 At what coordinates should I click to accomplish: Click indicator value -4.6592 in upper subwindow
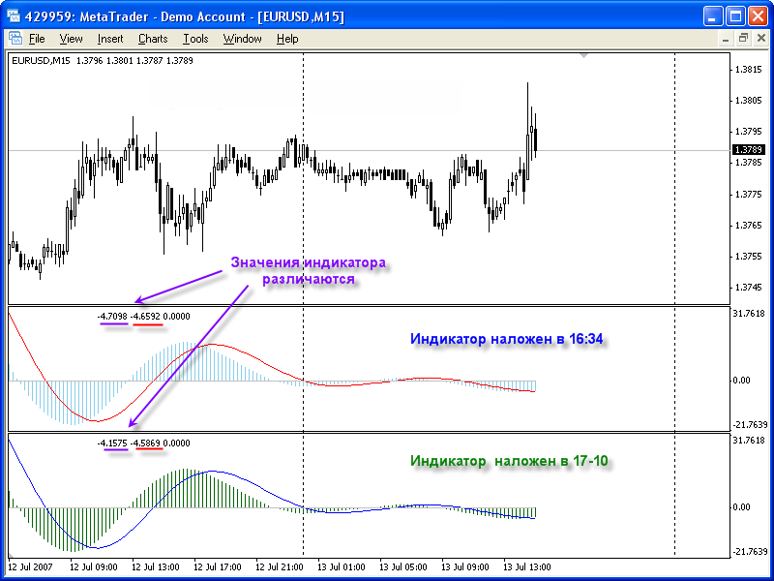point(145,317)
